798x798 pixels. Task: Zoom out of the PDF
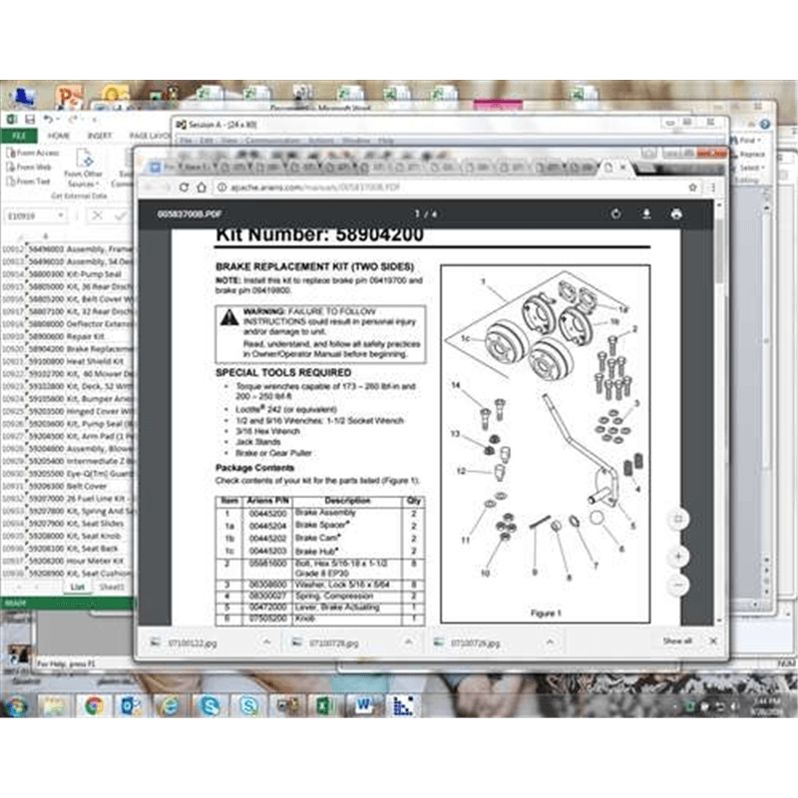click(678, 584)
